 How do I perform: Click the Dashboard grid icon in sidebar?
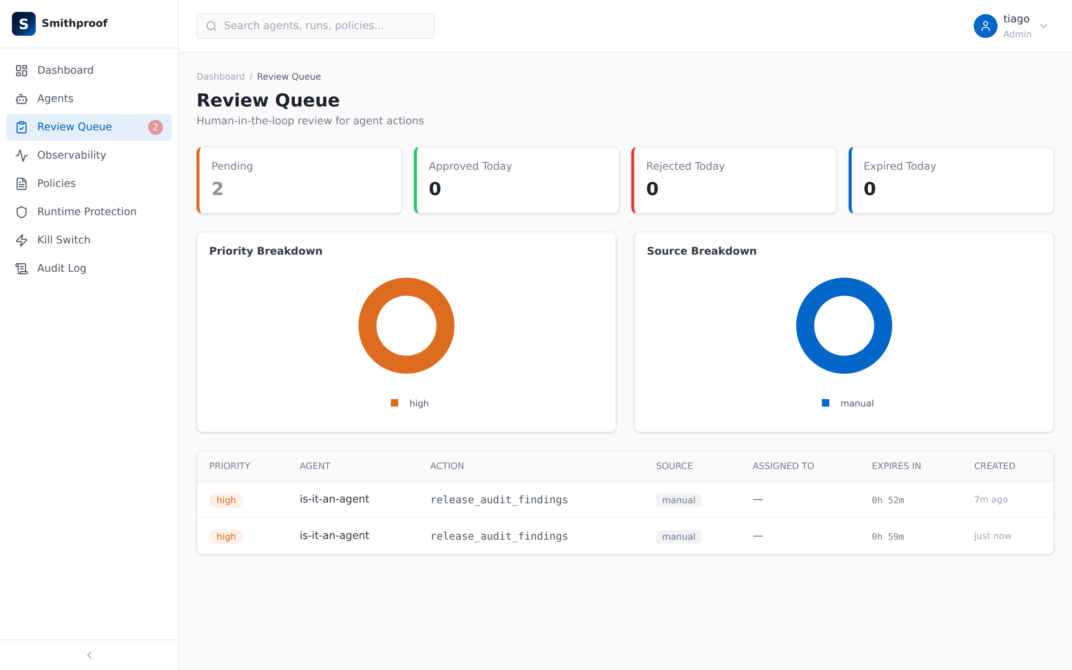click(22, 70)
